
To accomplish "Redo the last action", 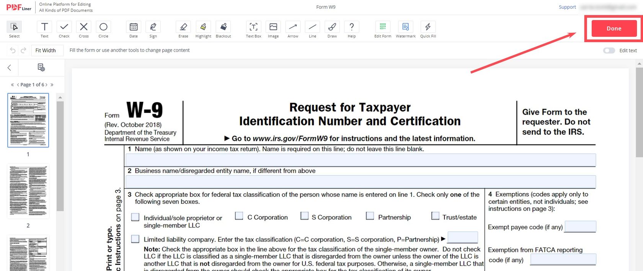I will tap(23, 50).
